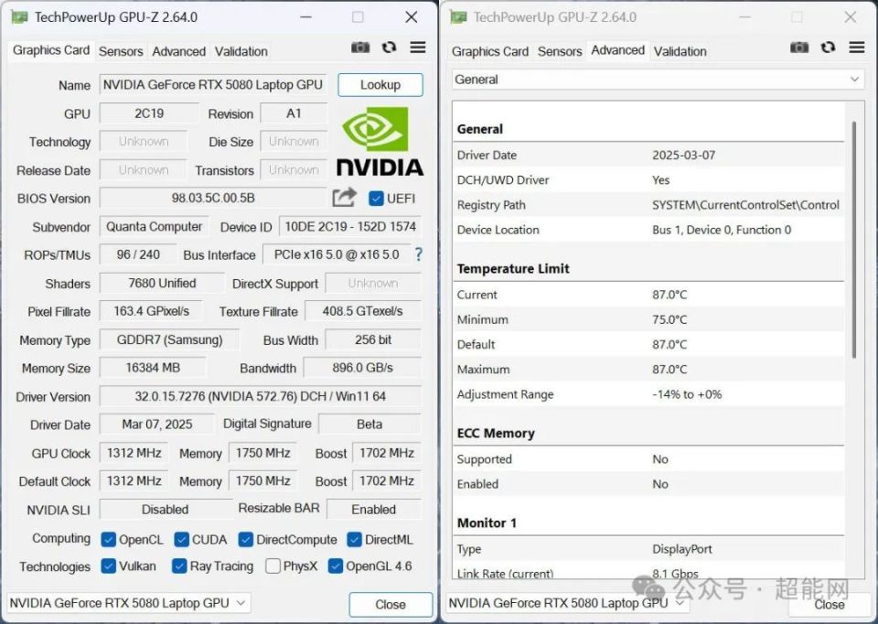Viewport: 878px width, 624px height.
Task: Click the Device ID field
Action: coord(350,226)
